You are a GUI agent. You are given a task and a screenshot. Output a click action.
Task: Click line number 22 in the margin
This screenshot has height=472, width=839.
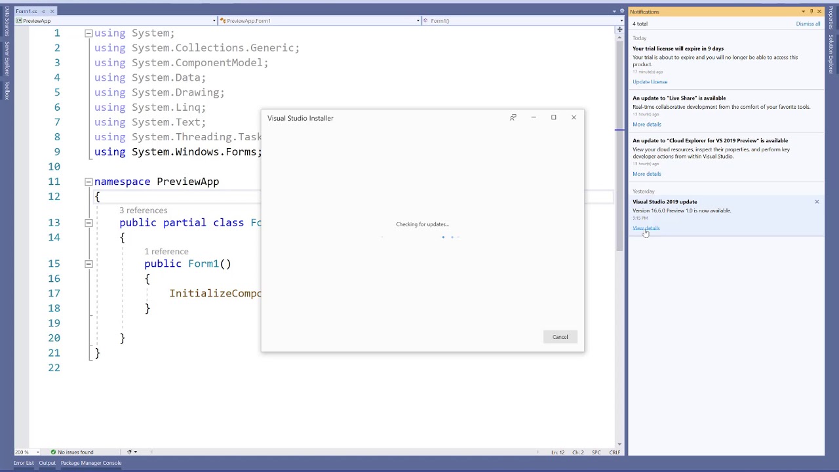pos(53,367)
